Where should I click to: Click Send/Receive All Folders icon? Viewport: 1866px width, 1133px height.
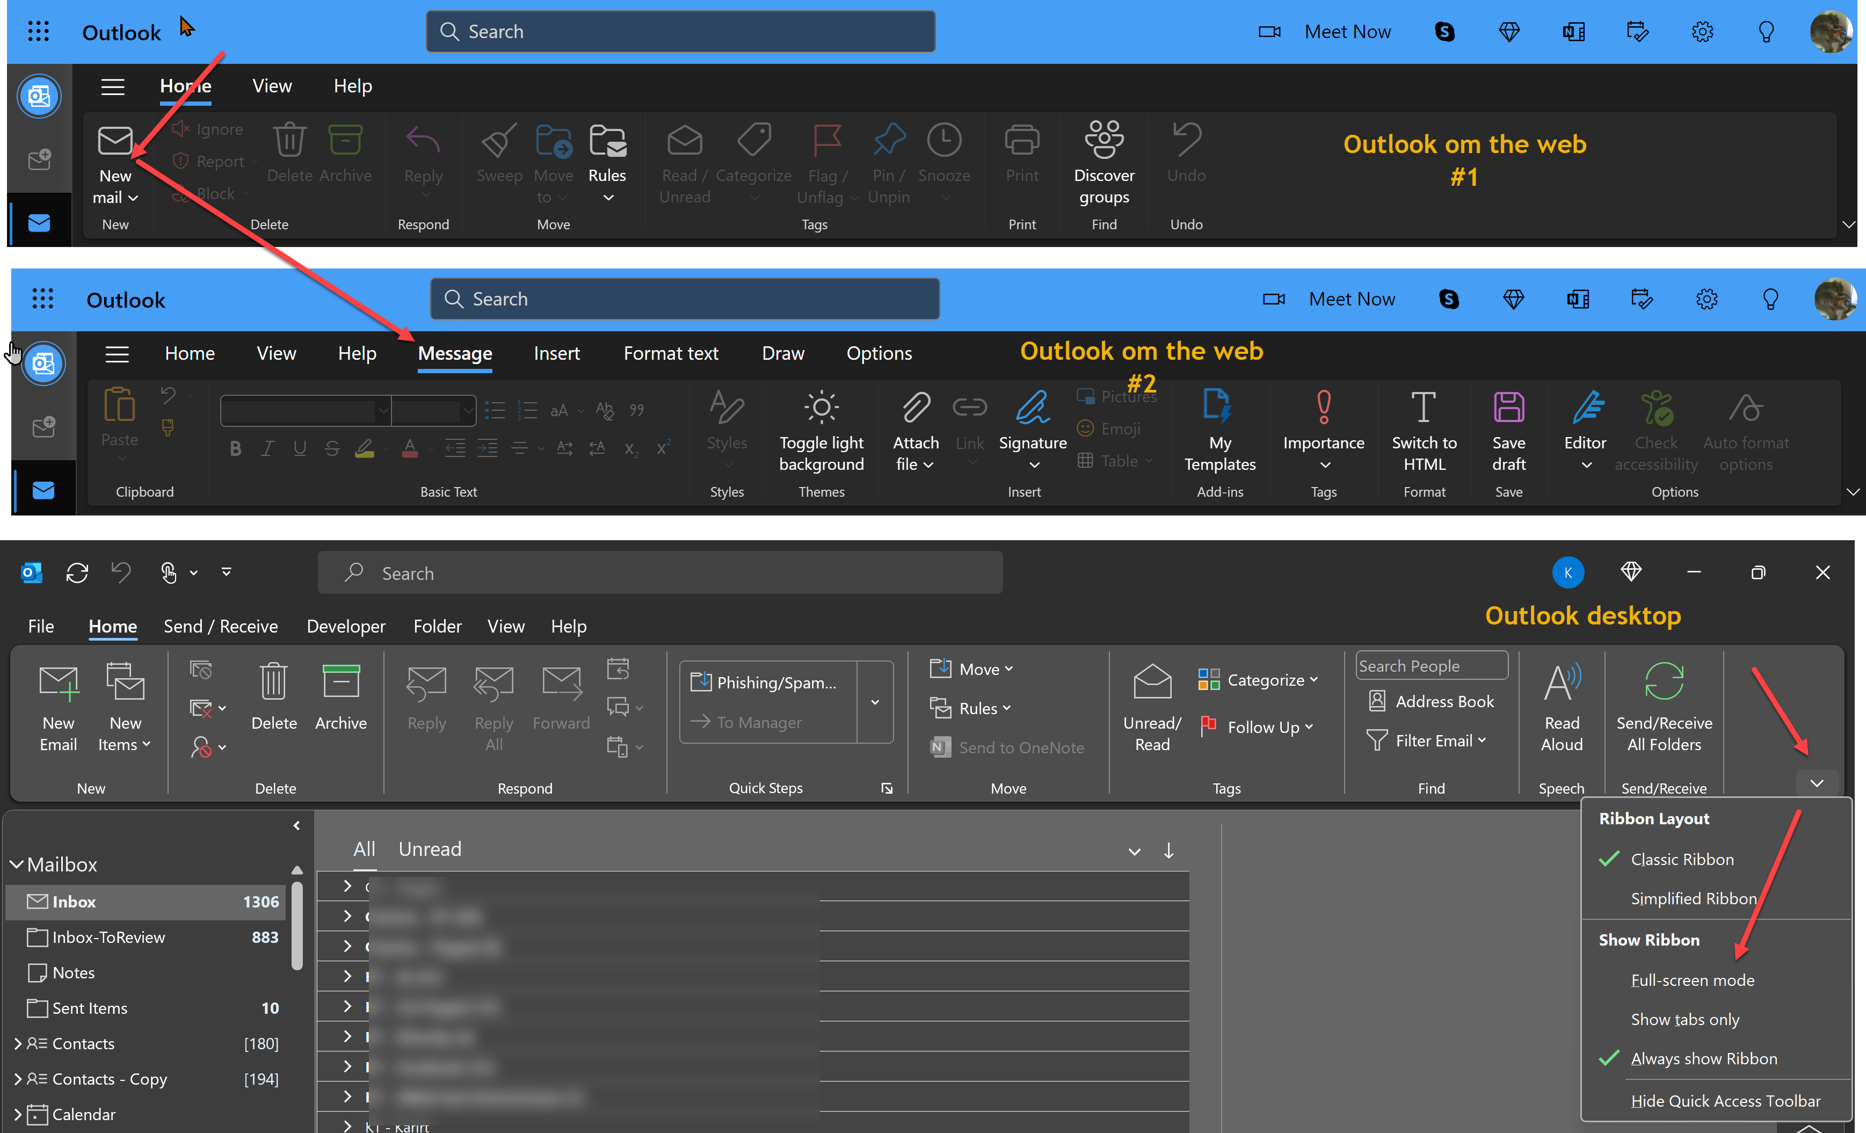click(x=1664, y=681)
